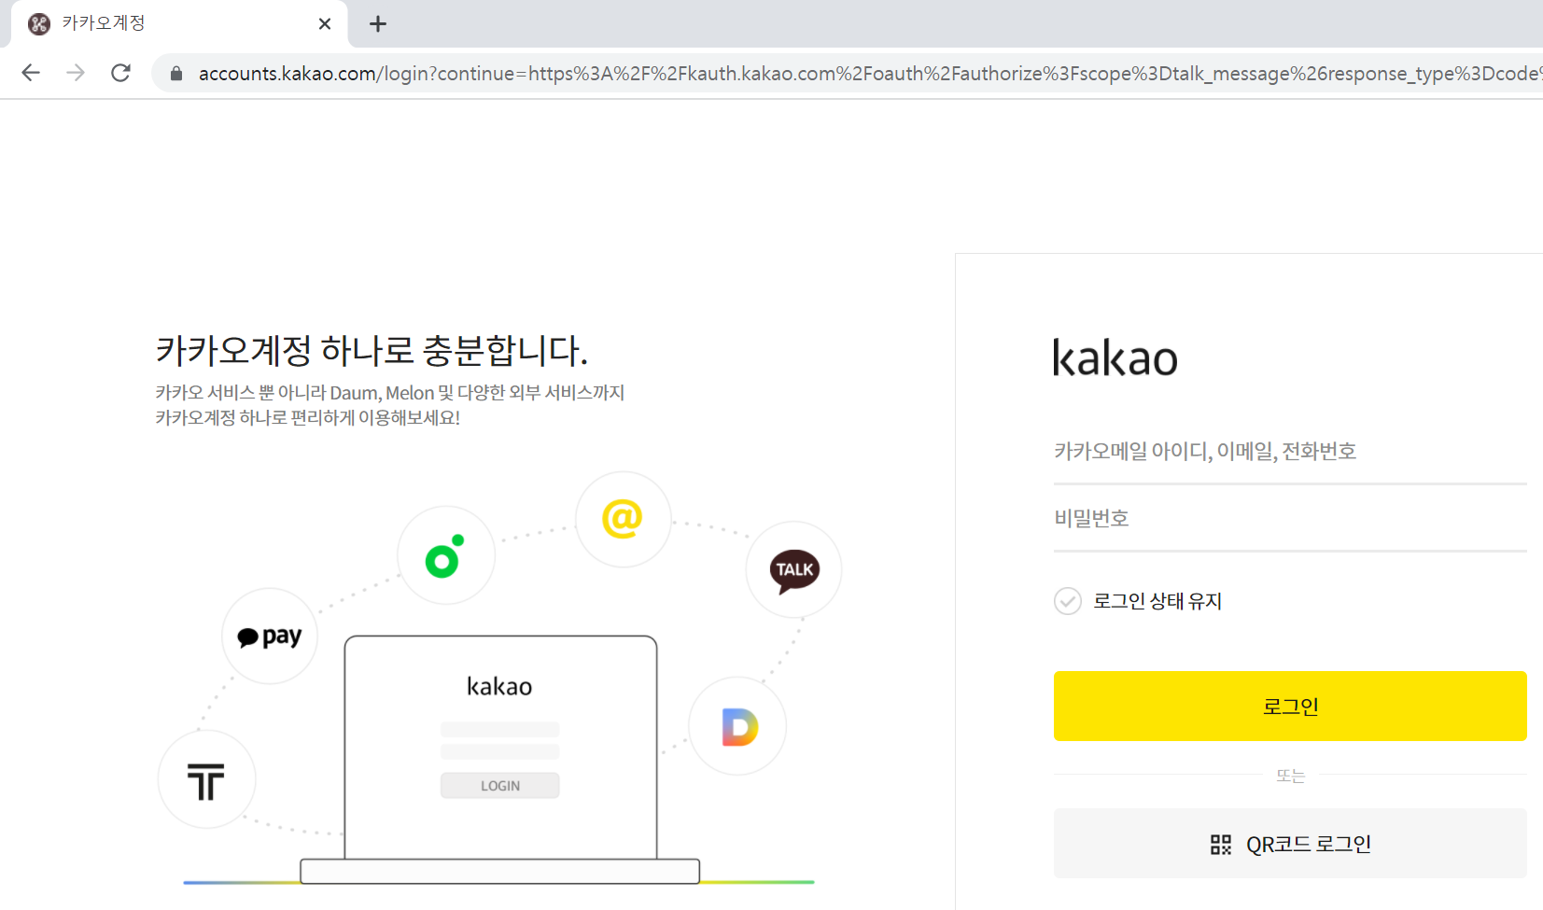1543x910 pixels.
Task: Click the green Melon icon
Action: 446,555
